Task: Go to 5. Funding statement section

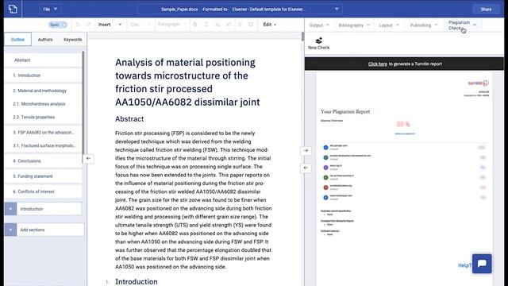Action: [x=43, y=176]
